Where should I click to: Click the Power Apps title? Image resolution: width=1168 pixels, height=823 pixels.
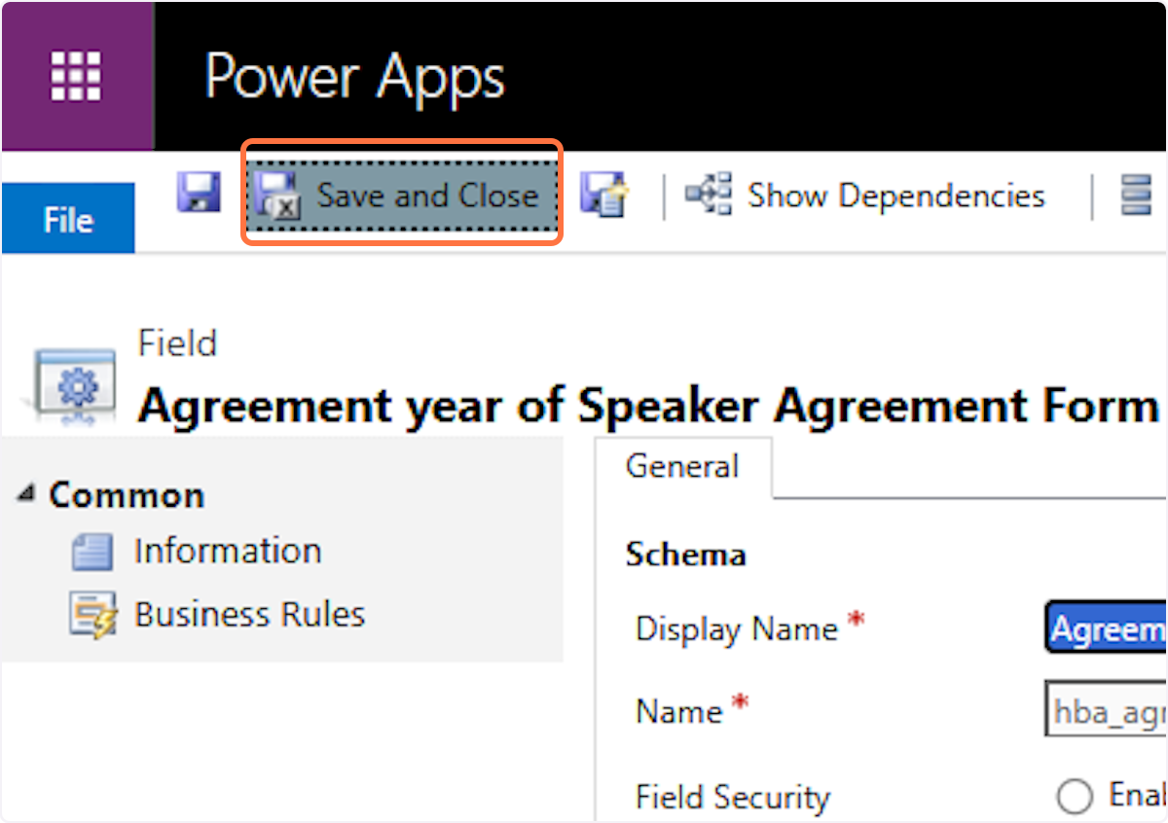click(x=354, y=76)
